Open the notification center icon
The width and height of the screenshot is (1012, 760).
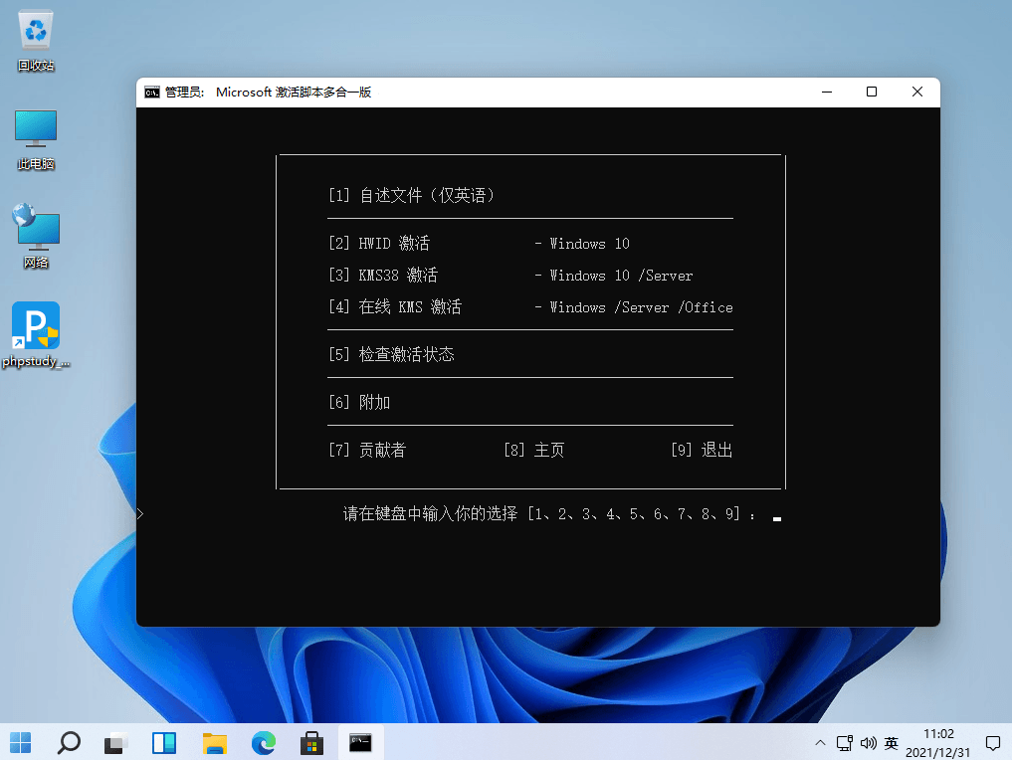[993, 743]
